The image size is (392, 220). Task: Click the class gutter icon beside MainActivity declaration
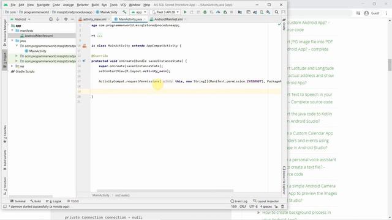tap(85, 46)
